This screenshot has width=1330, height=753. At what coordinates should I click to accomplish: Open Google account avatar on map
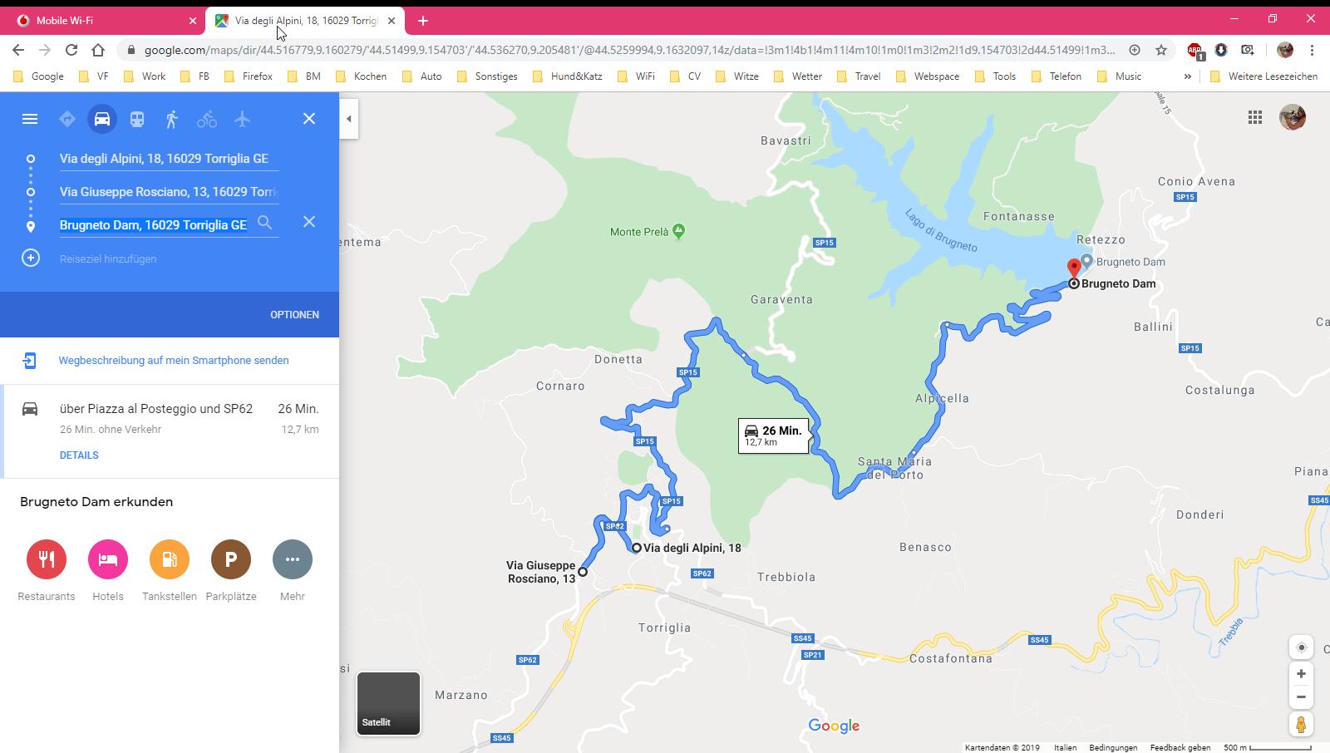pos(1293,117)
